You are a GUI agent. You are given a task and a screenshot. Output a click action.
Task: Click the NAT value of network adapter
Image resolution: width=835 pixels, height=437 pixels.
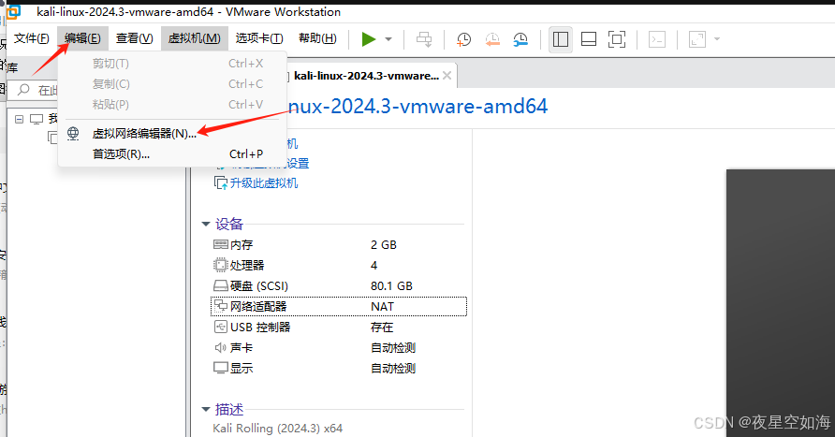382,307
